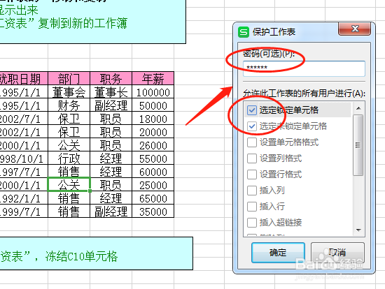Select the 年薪 header cell

click(153, 78)
